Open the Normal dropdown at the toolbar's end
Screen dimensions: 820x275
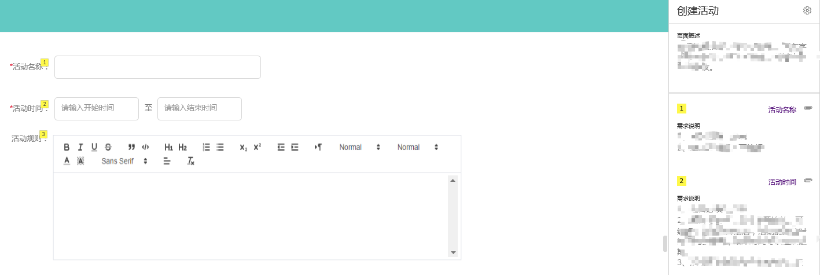click(417, 147)
